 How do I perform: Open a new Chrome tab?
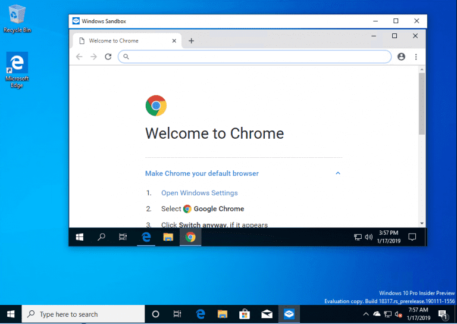[191, 41]
